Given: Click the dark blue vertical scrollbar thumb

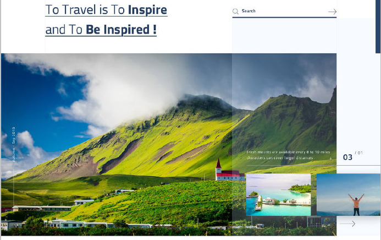Looking at the screenshot, I should (378, 26).
